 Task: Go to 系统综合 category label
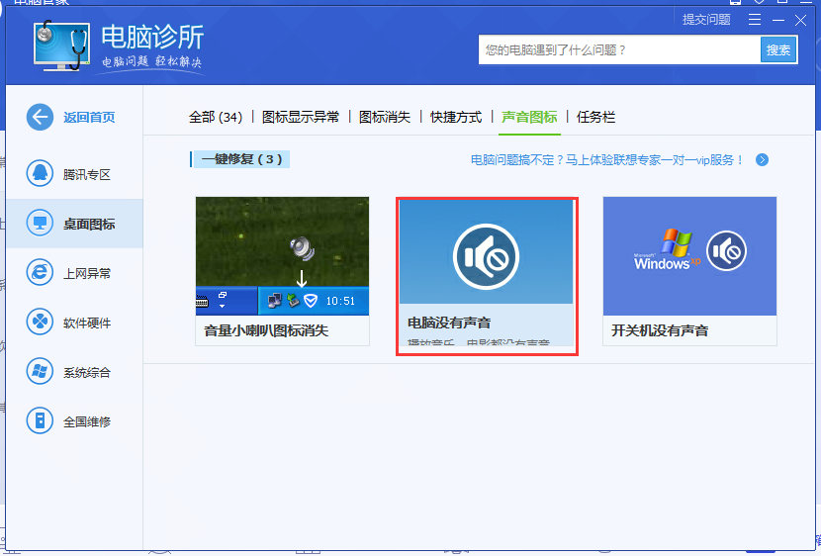point(87,372)
